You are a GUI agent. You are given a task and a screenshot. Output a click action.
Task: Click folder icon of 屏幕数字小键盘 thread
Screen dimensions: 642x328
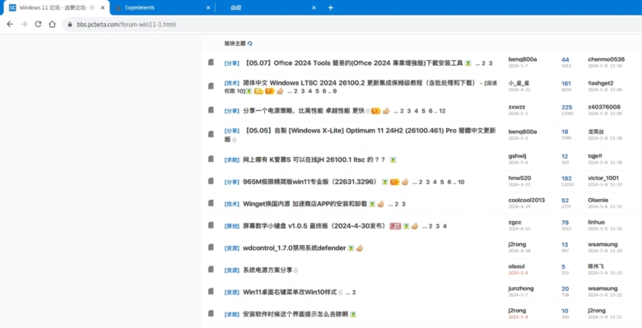(211, 225)
